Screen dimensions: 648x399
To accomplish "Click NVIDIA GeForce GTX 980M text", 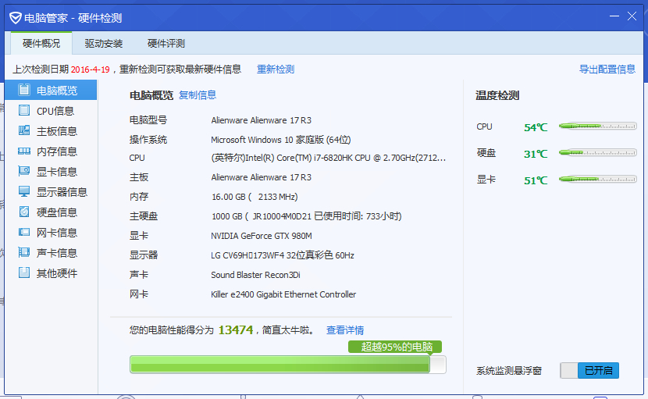I will [262, 236].
